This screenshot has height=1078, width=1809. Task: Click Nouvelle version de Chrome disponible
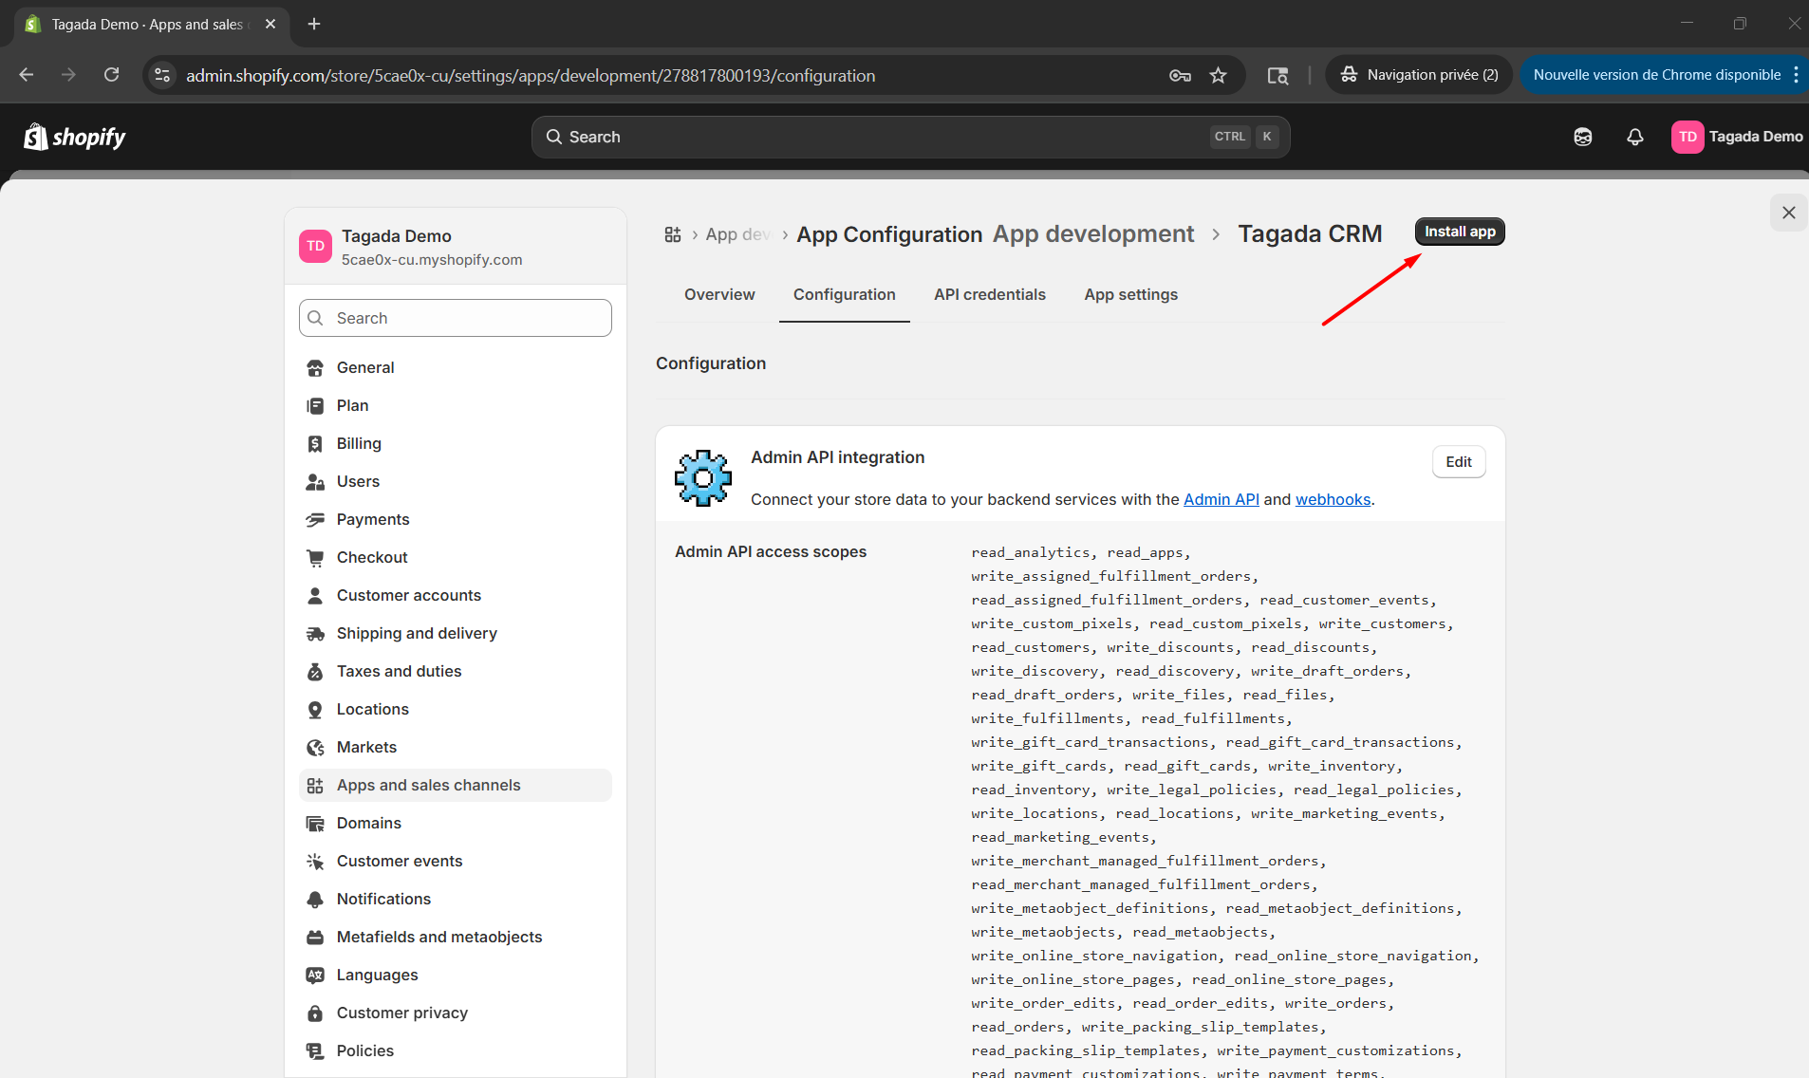[x=1656, y=75]
